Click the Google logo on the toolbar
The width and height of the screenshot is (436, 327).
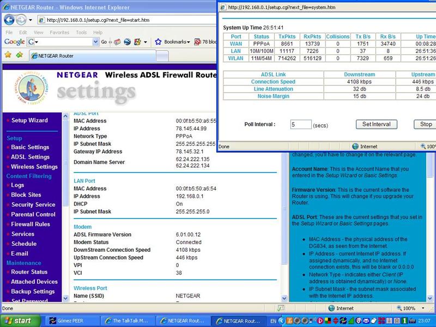(15, 42)
